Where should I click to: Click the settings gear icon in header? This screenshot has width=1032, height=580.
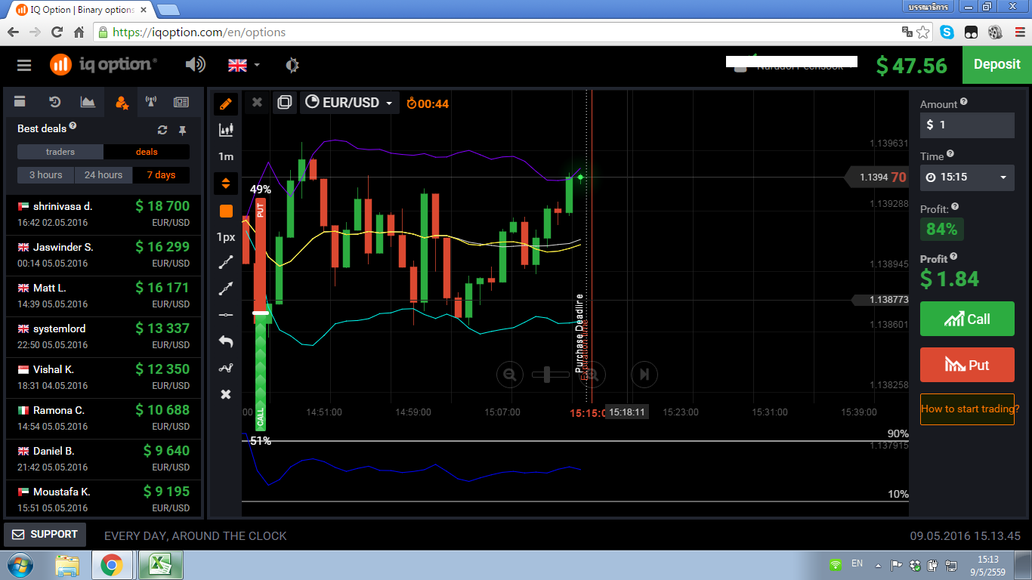[292, 65]
